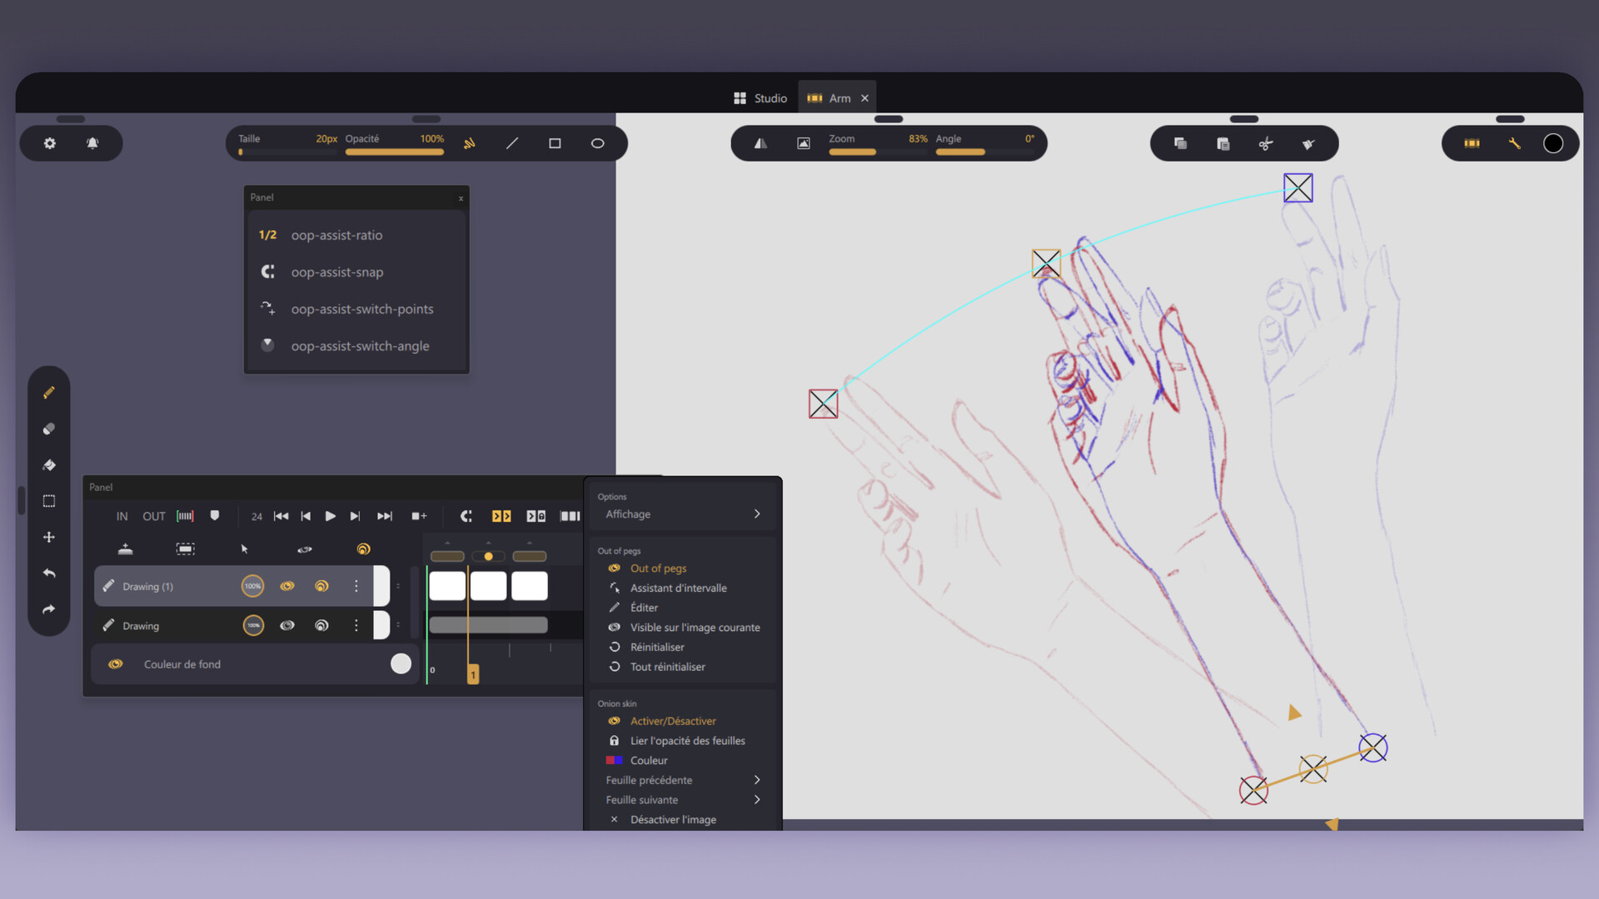
Task: Click the Opacité slider
Action: (x=395, y=151)
